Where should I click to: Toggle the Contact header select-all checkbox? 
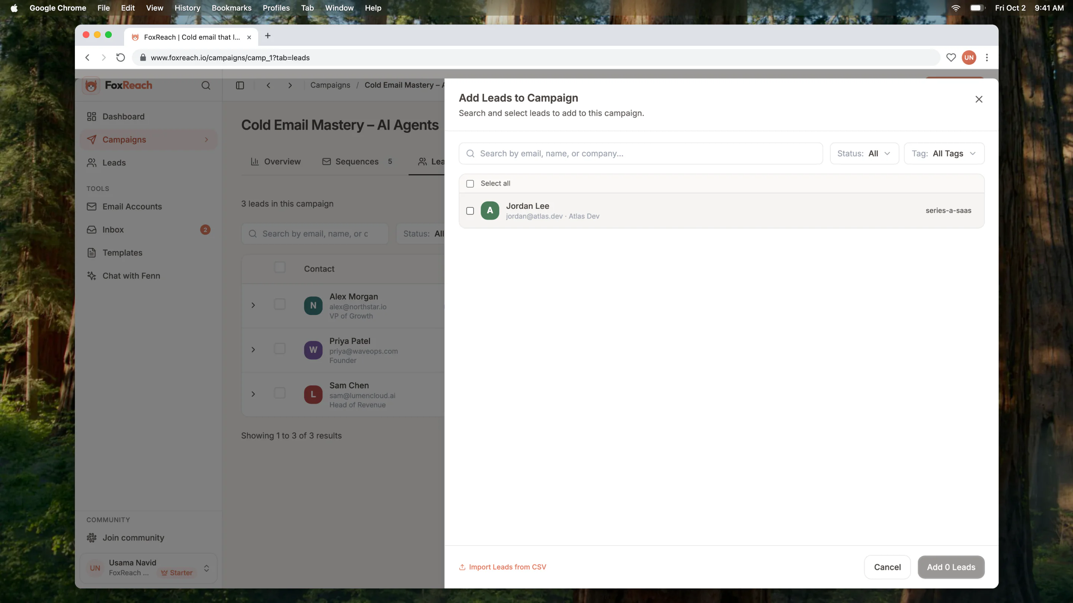click(280, 267)
